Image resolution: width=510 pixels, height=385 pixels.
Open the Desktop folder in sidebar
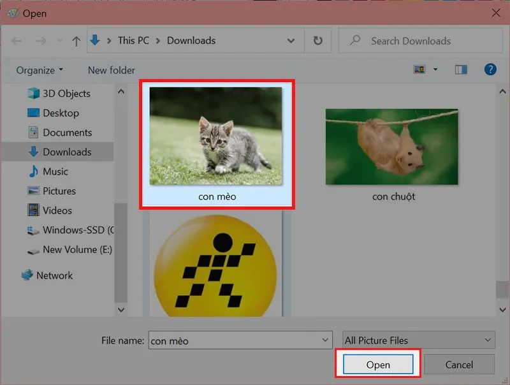pyautogui.click(x=61, y=113)
